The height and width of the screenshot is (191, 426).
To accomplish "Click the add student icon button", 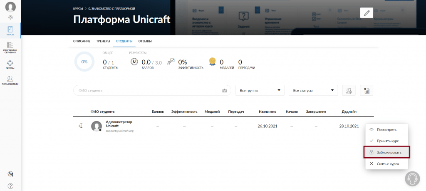I will coord(349,90).
